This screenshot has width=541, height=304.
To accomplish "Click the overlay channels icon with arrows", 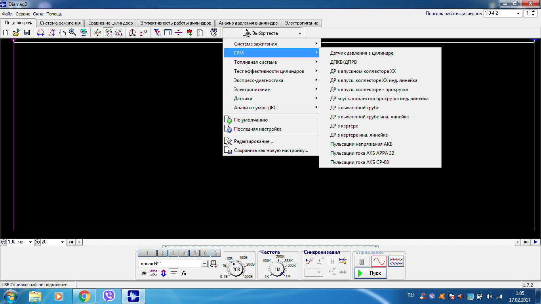I will pos(97,33).
